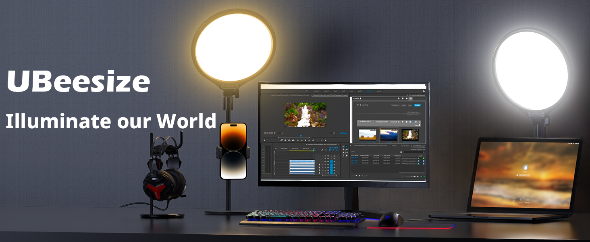Switch to the Editing workspace tab
The height and width of the screenshot is (242, 590).
click(x=359, y=91)
